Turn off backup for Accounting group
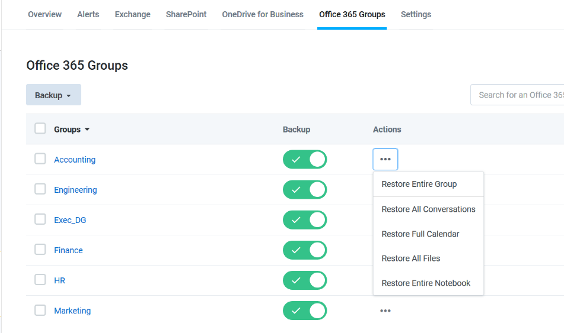Viewport: 564px width, 333px height. [x=305, y=159]
